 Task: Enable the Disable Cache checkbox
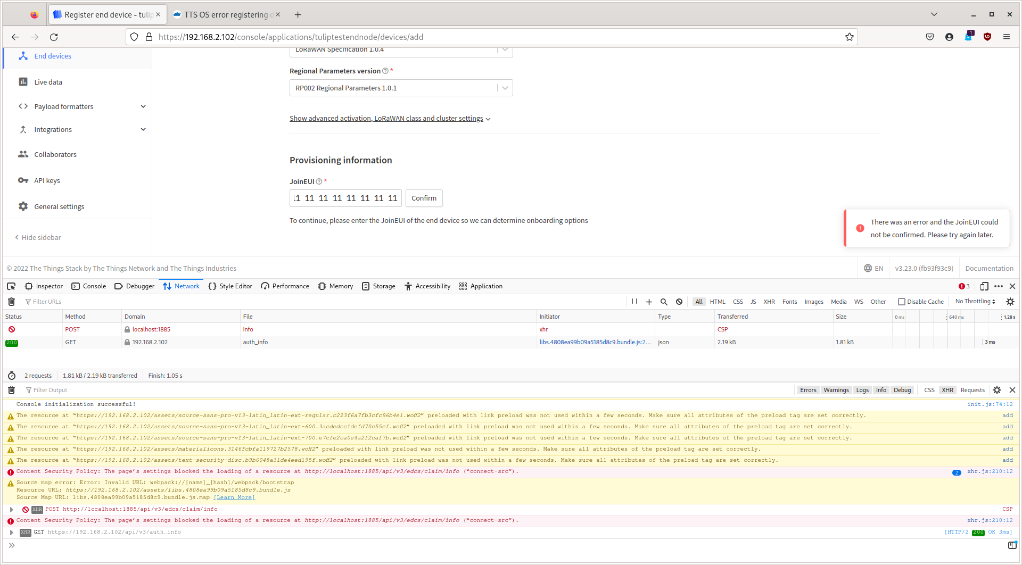[902, 302]
